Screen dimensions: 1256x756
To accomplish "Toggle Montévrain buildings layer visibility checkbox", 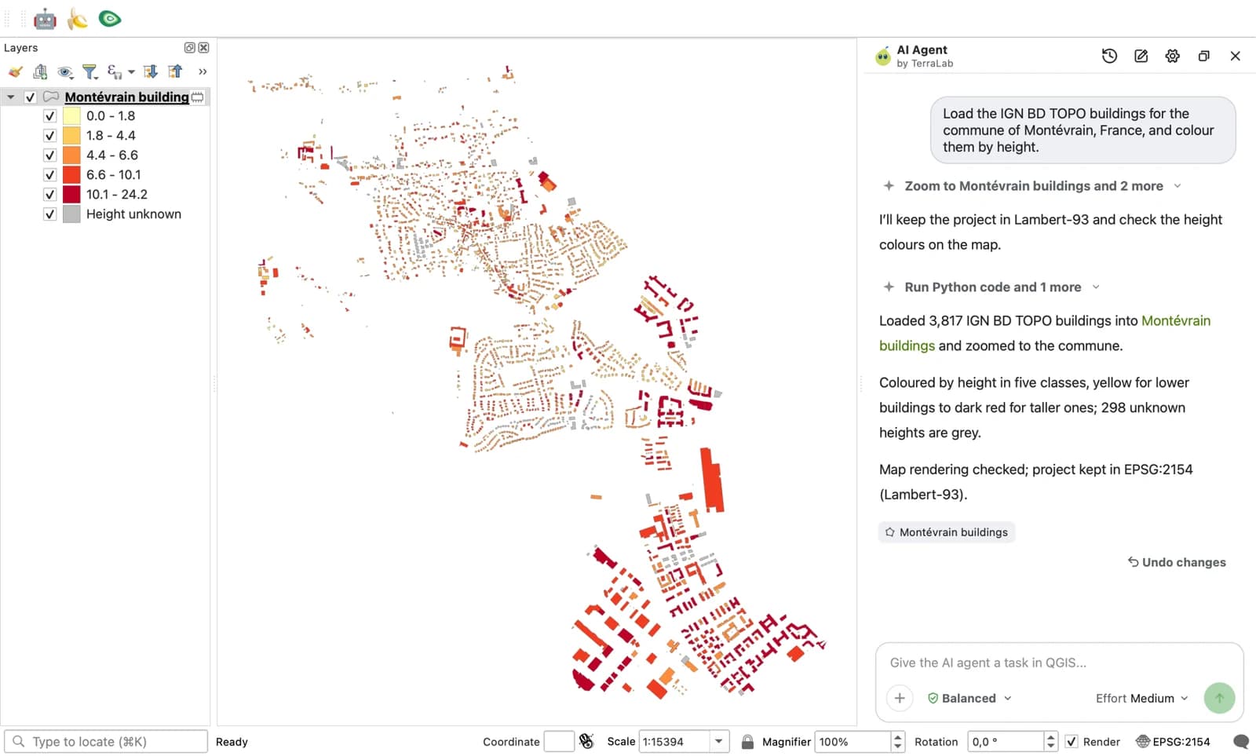I will pyautogui.click(x=31, y=97).
